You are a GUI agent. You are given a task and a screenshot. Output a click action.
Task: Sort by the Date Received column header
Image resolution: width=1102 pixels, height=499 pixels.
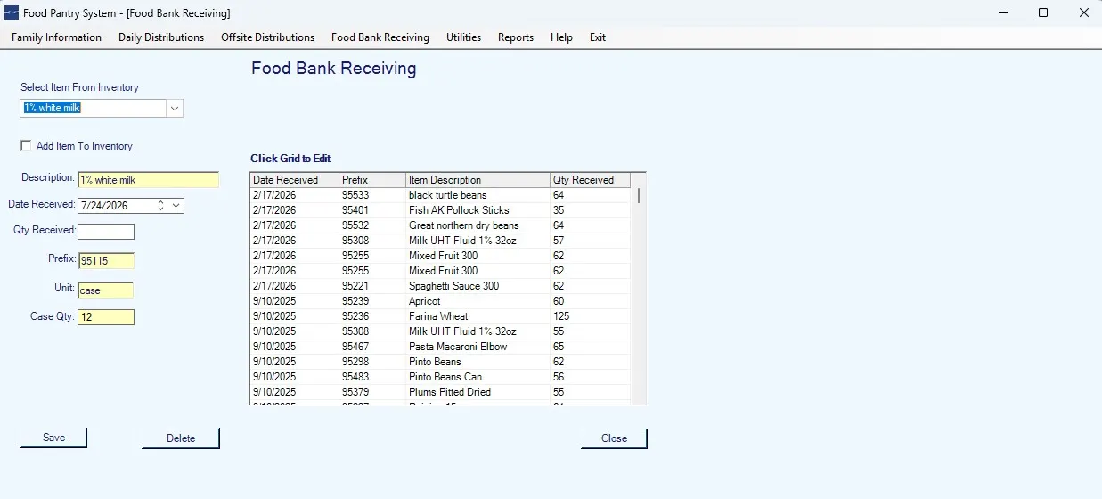coord(294,180)
